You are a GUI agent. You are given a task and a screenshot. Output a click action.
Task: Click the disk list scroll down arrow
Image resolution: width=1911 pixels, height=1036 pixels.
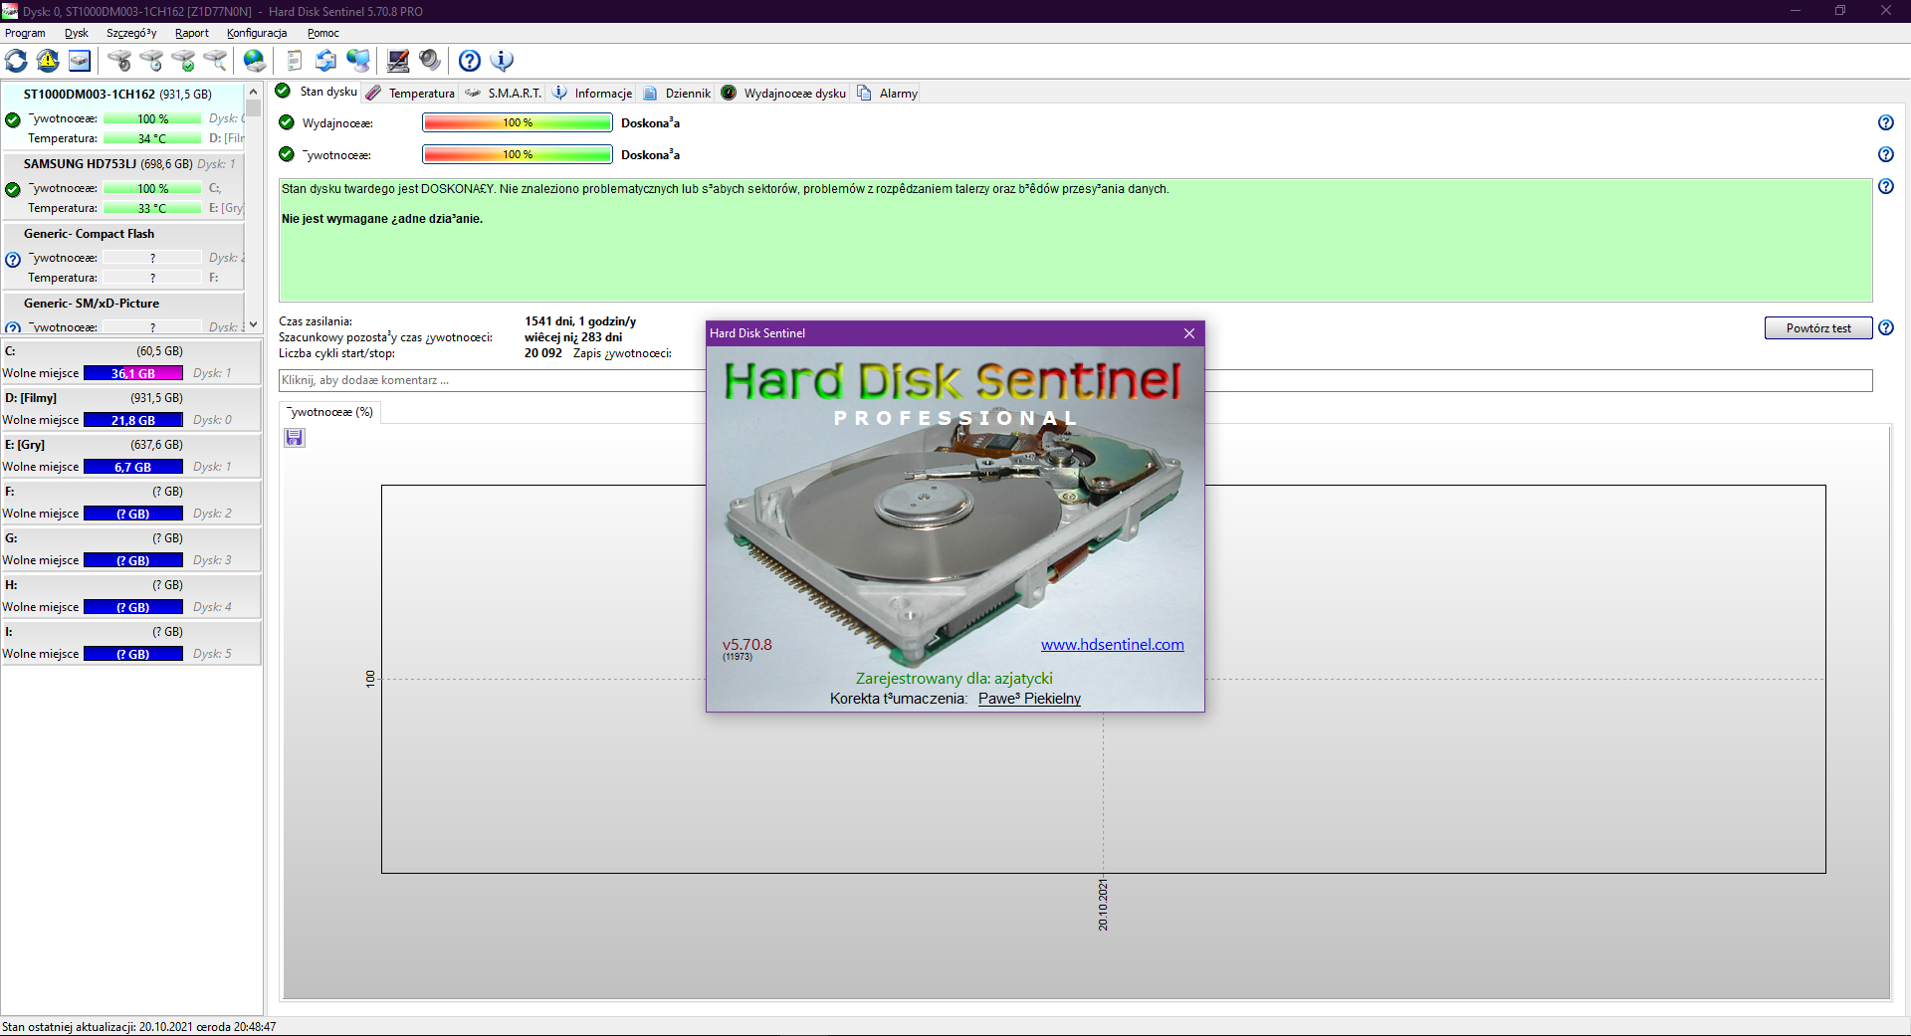[x=253, y=324]
